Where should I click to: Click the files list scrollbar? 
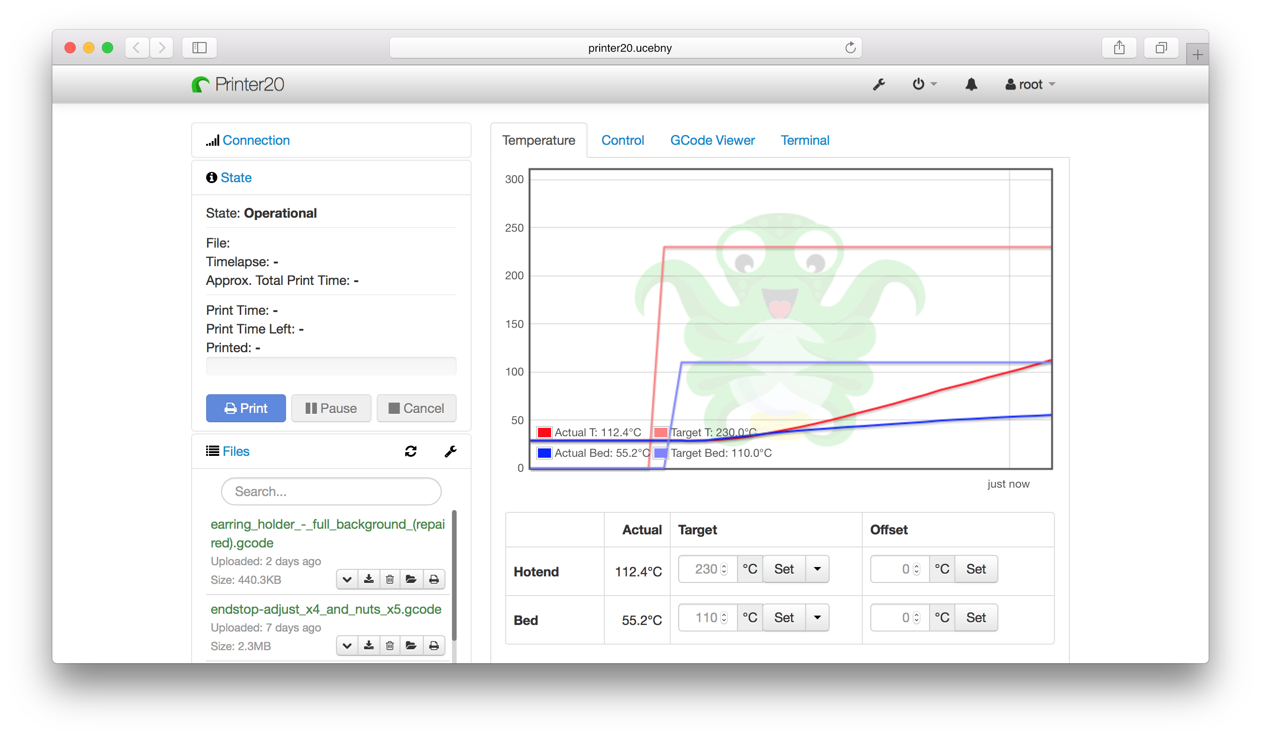point(454,575)
